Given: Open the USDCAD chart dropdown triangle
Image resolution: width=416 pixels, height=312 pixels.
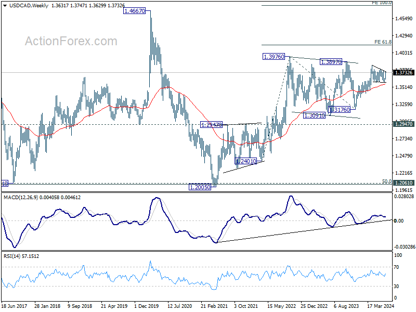Looking at the screenshot, I should point(5,6).
